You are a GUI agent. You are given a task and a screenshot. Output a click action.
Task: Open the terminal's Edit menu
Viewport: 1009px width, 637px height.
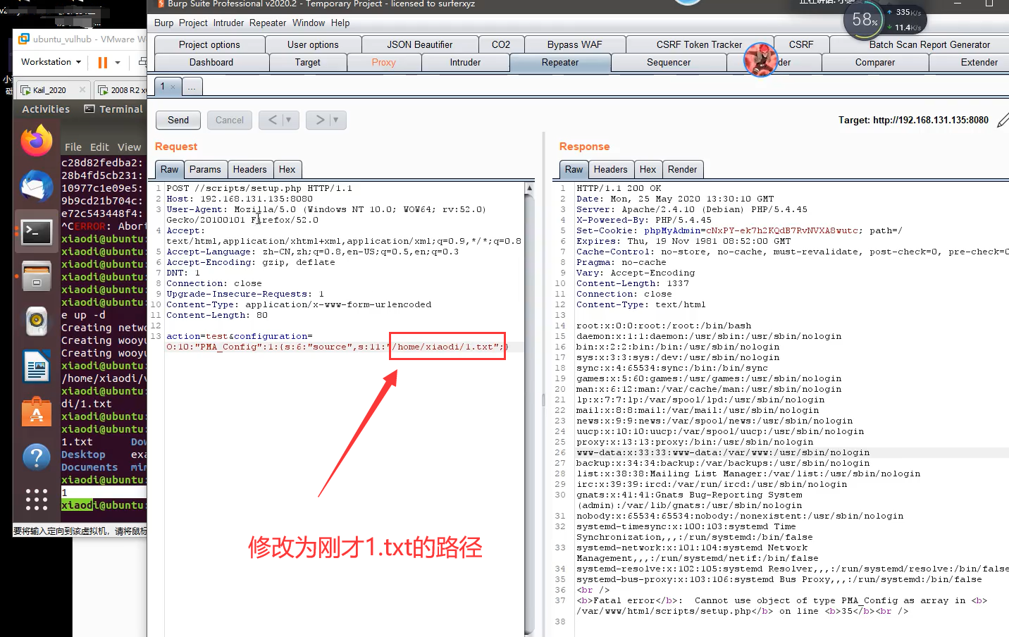[x=99, y=147]
